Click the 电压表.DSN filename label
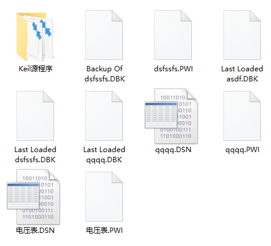 pos(35,231)
